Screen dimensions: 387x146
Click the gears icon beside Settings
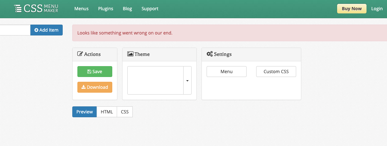[x=209, y=54]
